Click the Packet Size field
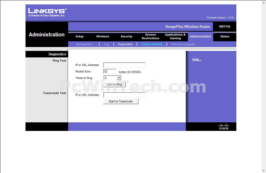This screenshot has width=266, height=173. pyautogui.click(x=110, y=71)
